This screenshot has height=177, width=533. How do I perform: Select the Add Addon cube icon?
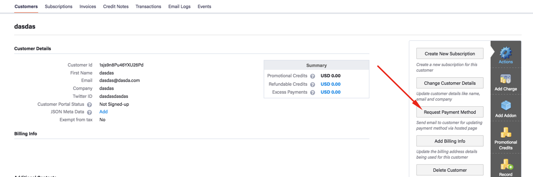(505, 106)
